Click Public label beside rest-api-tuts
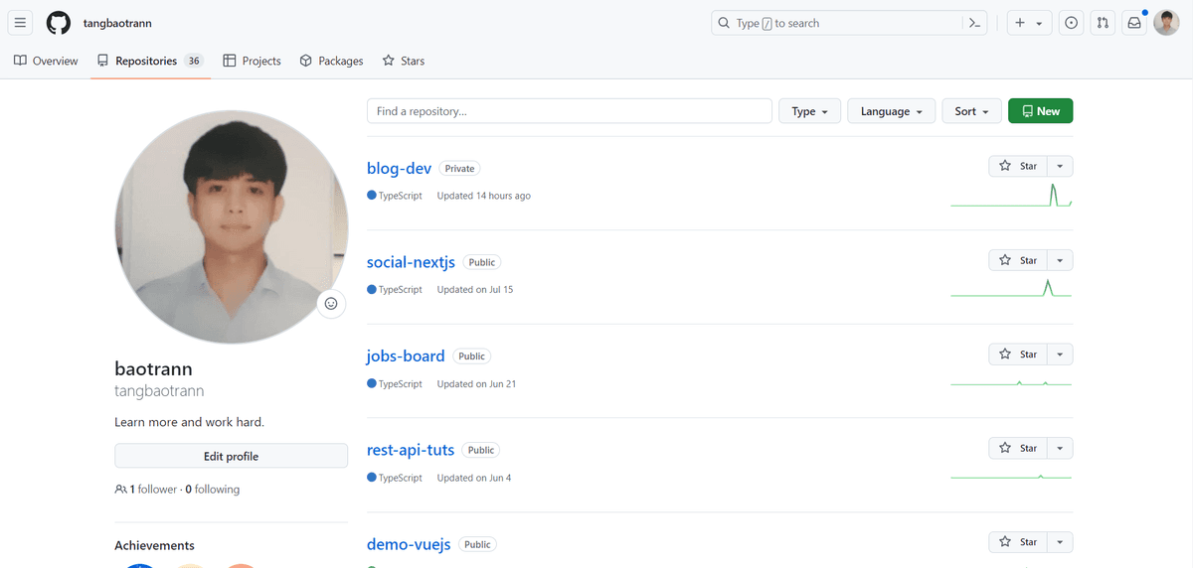The width and height of the screenshot is (1193, 568). pos(481,450)
